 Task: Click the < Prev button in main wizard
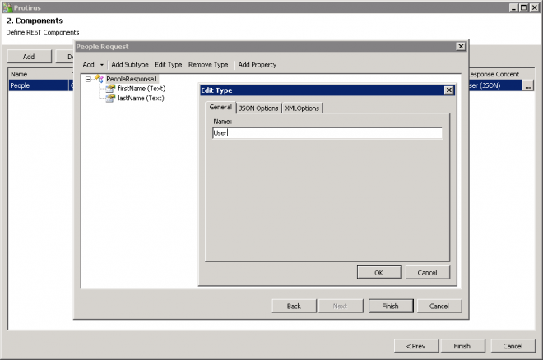[416, 346]
